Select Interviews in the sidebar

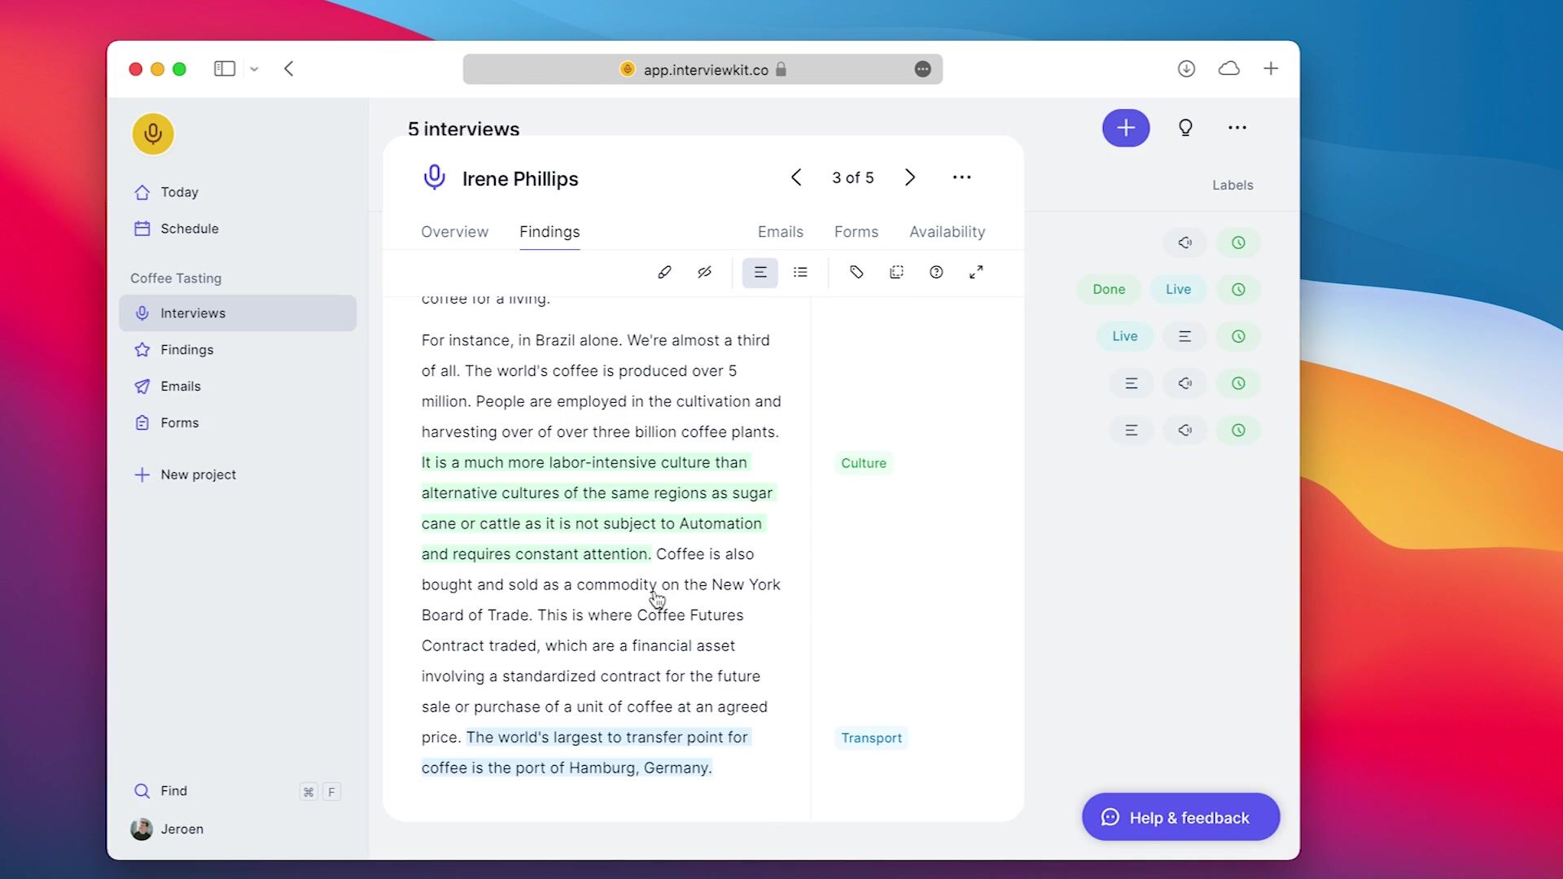coord(238,313)
